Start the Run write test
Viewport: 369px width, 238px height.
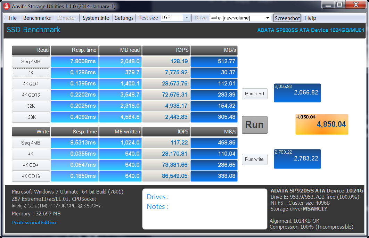[x=254, y=159]
